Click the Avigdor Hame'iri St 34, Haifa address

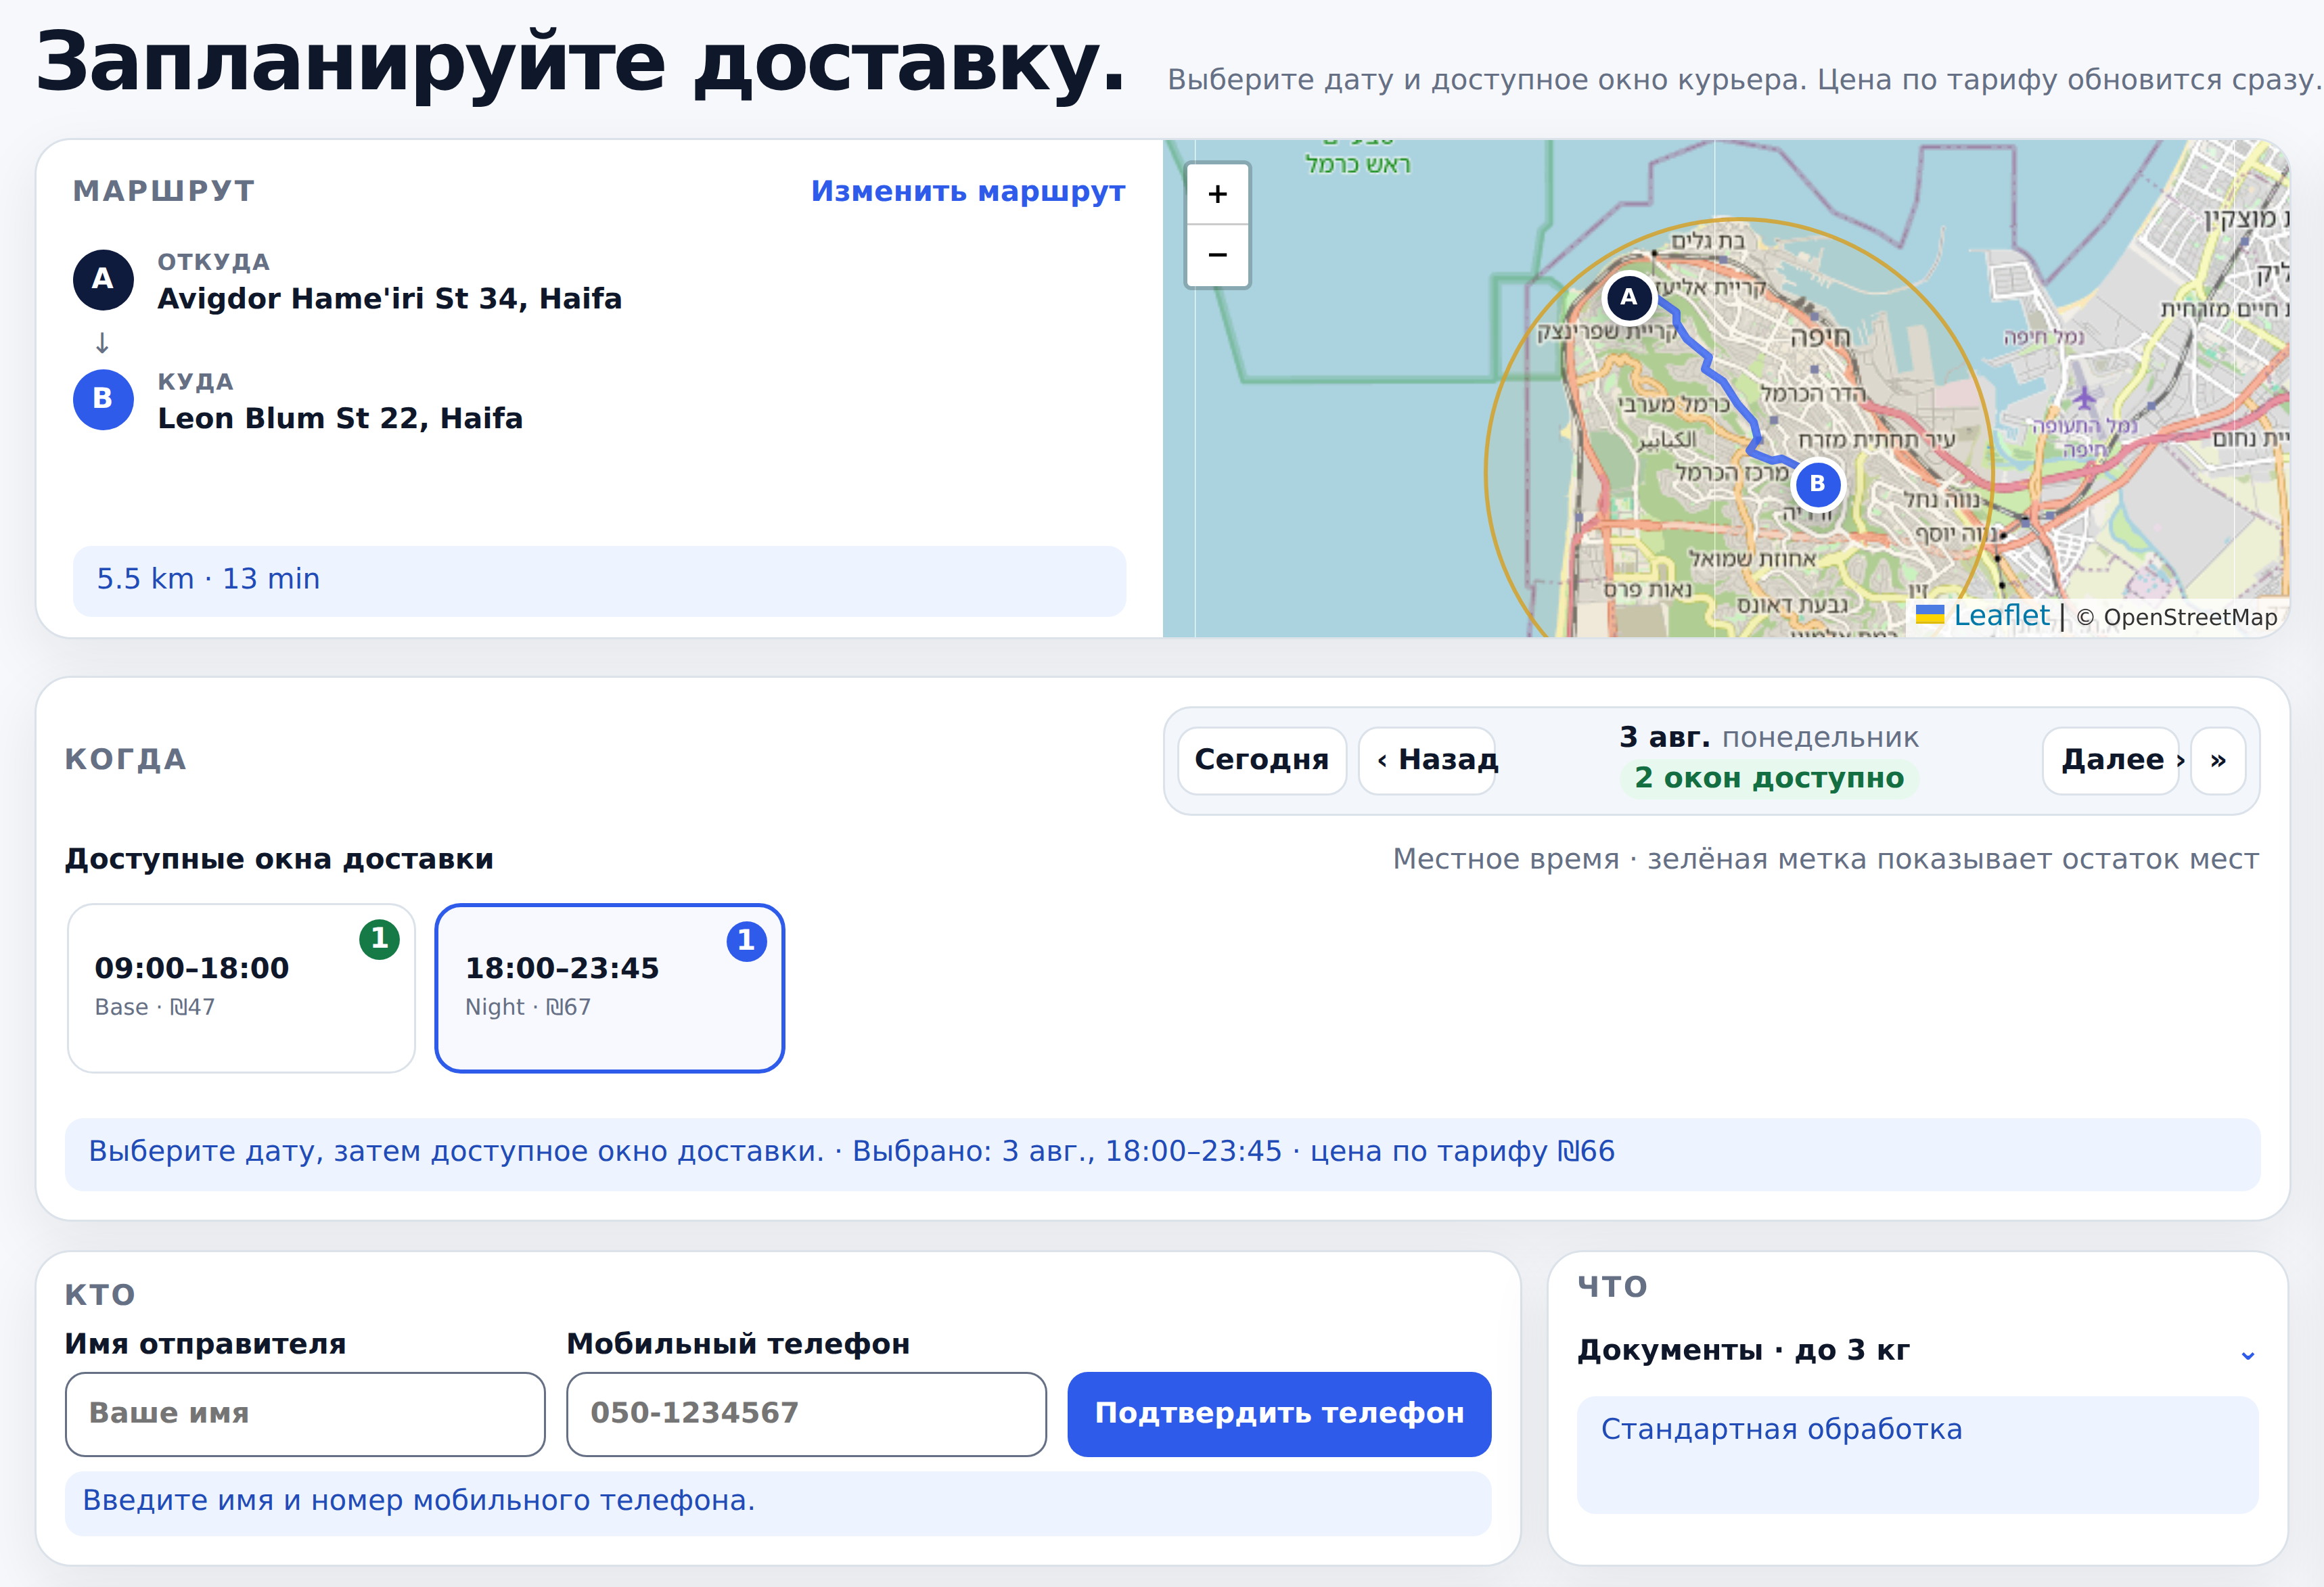point(390,299)
